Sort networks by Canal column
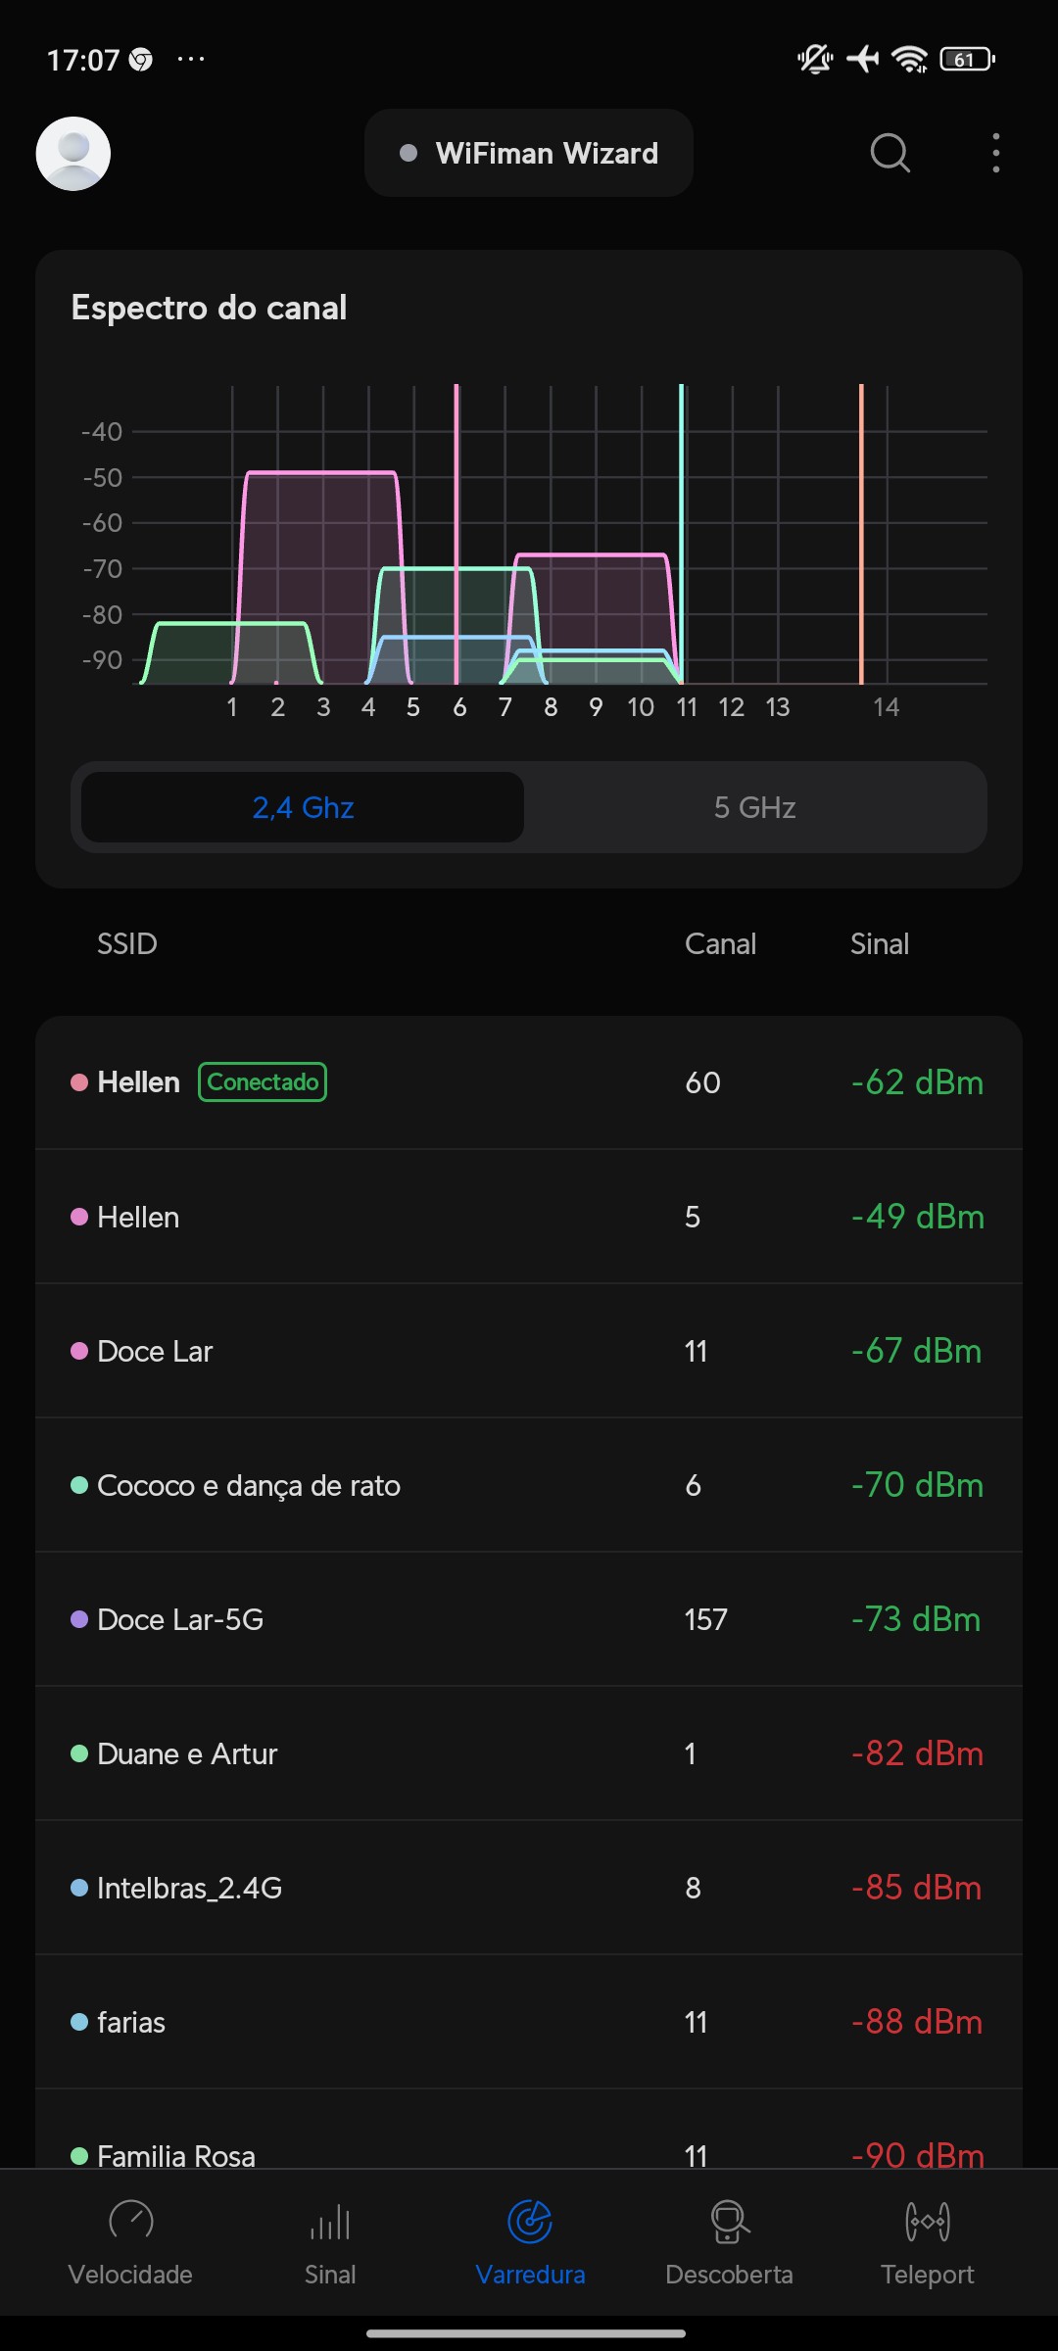 [x=720, y=943]
